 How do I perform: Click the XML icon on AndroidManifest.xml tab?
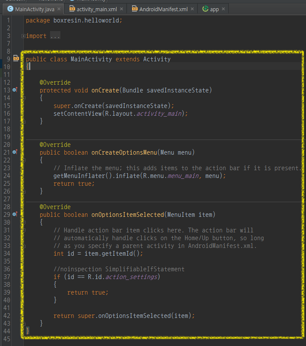[135, 9]
